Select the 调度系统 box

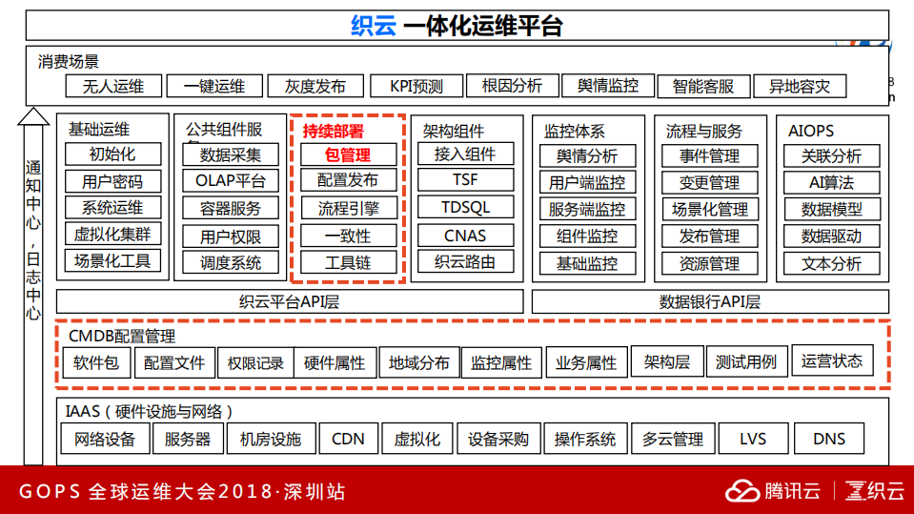point(231,262)
